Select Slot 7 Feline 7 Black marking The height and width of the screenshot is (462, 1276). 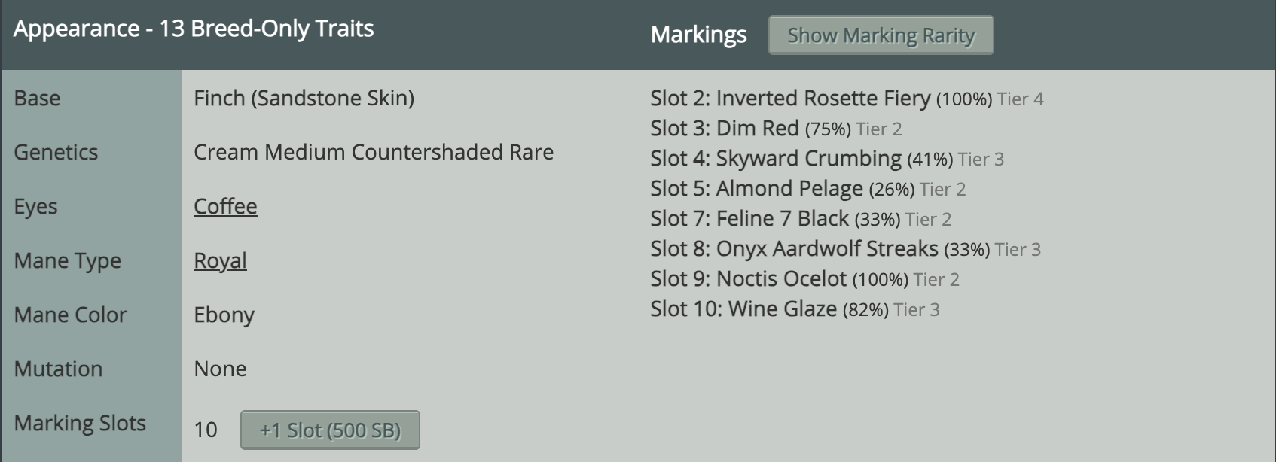click(801, 219)
